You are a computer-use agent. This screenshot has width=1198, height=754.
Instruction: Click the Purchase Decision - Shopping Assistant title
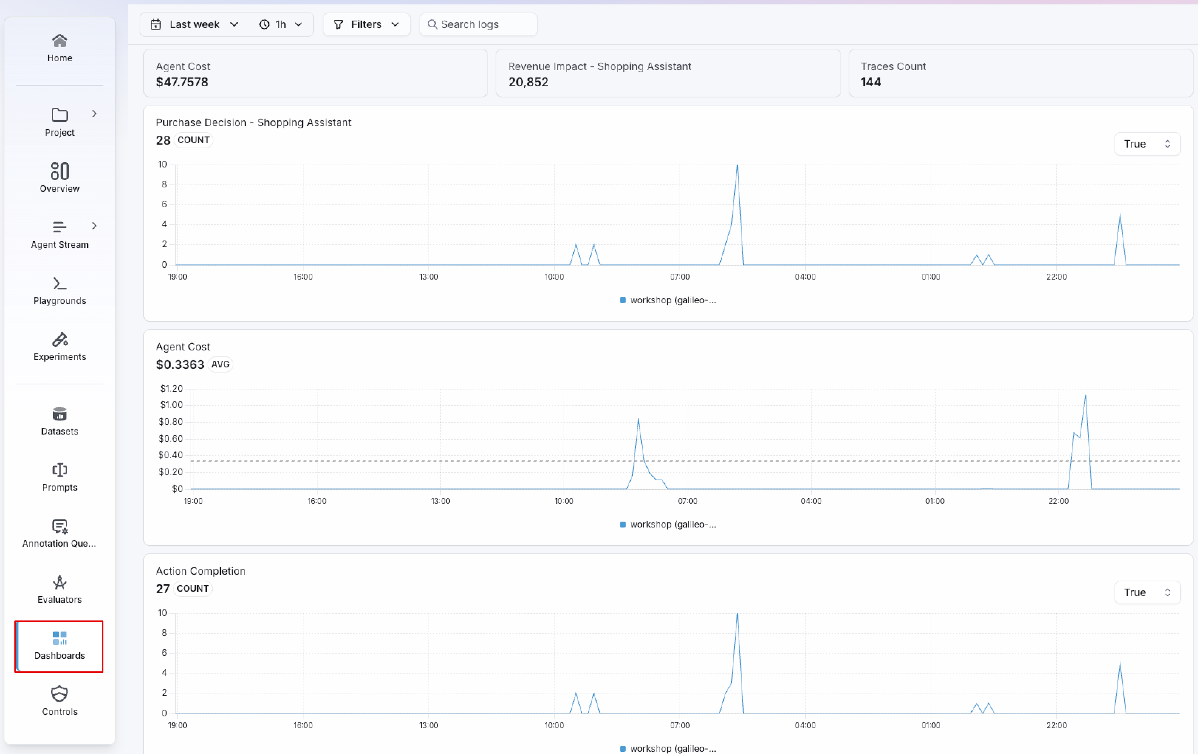coord(254,122)
